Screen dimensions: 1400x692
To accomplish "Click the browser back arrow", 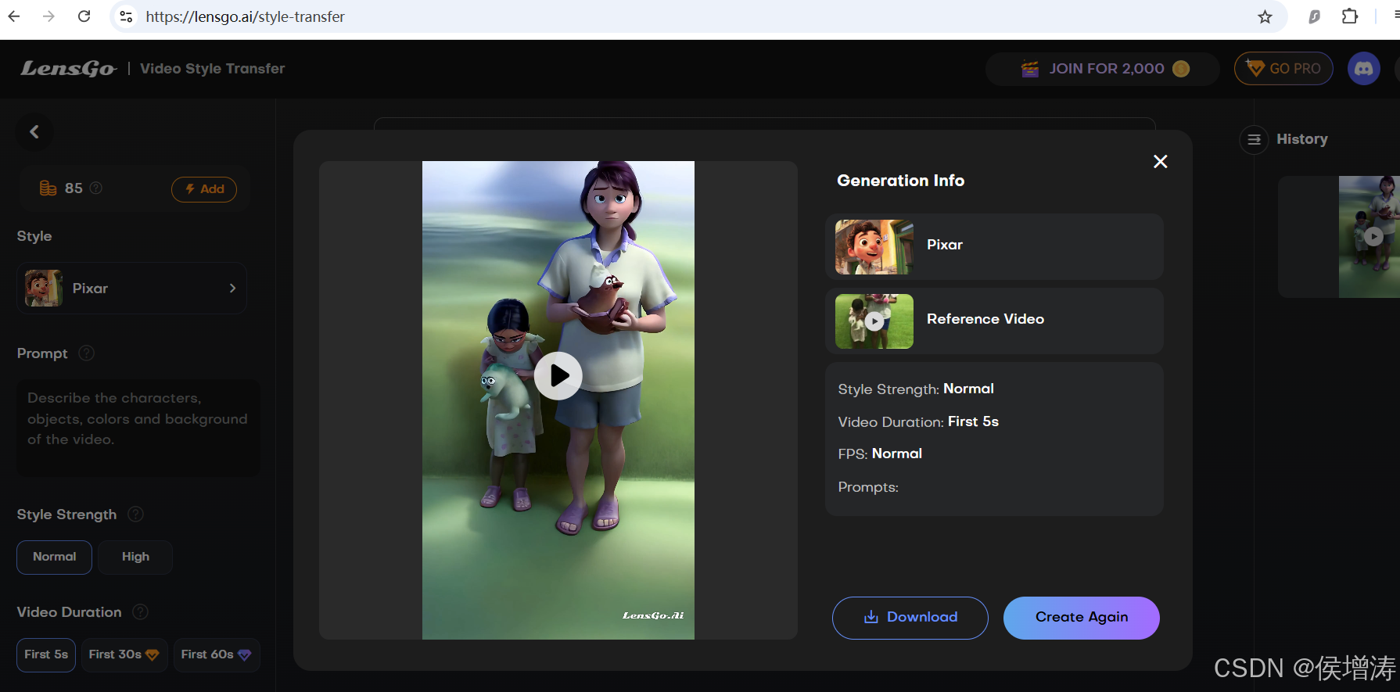I will click(x=14, y=16).
